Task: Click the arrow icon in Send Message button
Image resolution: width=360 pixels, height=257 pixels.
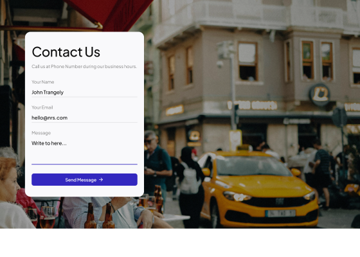Action: (x=101, y=180)
